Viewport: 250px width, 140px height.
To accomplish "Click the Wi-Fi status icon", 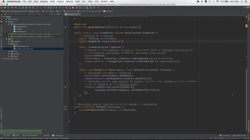I will click(218, 2).
